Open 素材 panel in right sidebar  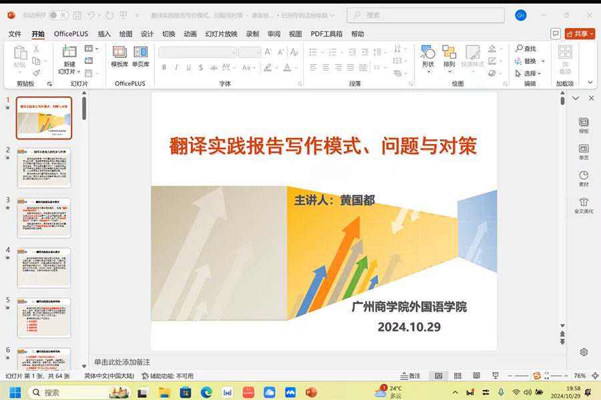pyautogui.click(x=583, y=179)
